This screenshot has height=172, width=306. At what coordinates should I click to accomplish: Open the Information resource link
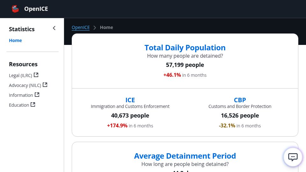[24, 95]
